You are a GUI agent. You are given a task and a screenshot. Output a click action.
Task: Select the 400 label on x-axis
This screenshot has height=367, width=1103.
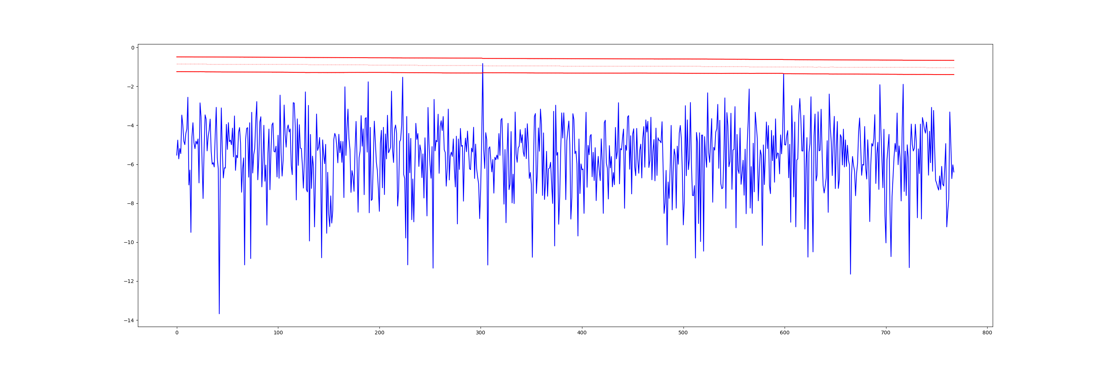click(x=582, y=333)
